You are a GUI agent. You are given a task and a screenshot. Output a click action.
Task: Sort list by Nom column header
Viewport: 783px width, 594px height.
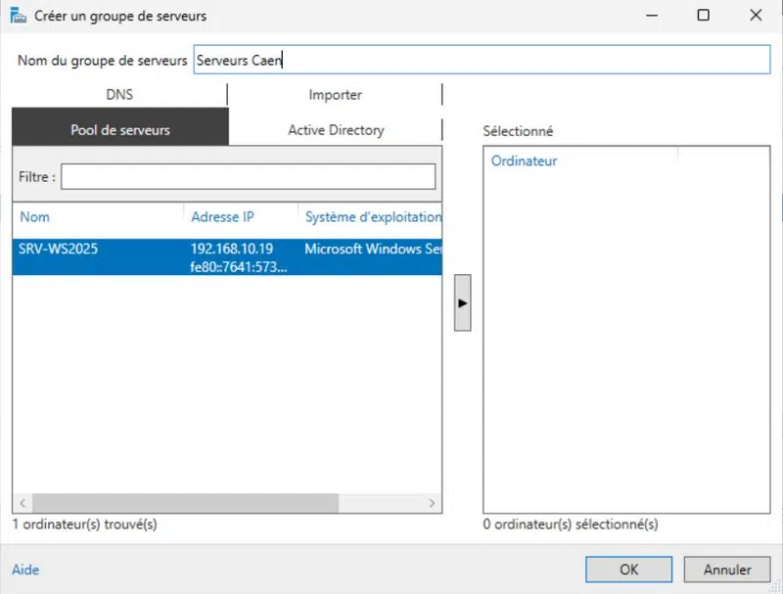(x=35, y=217)
